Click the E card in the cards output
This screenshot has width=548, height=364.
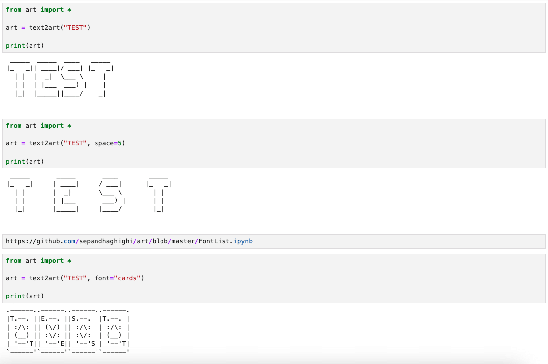(52, 331)
